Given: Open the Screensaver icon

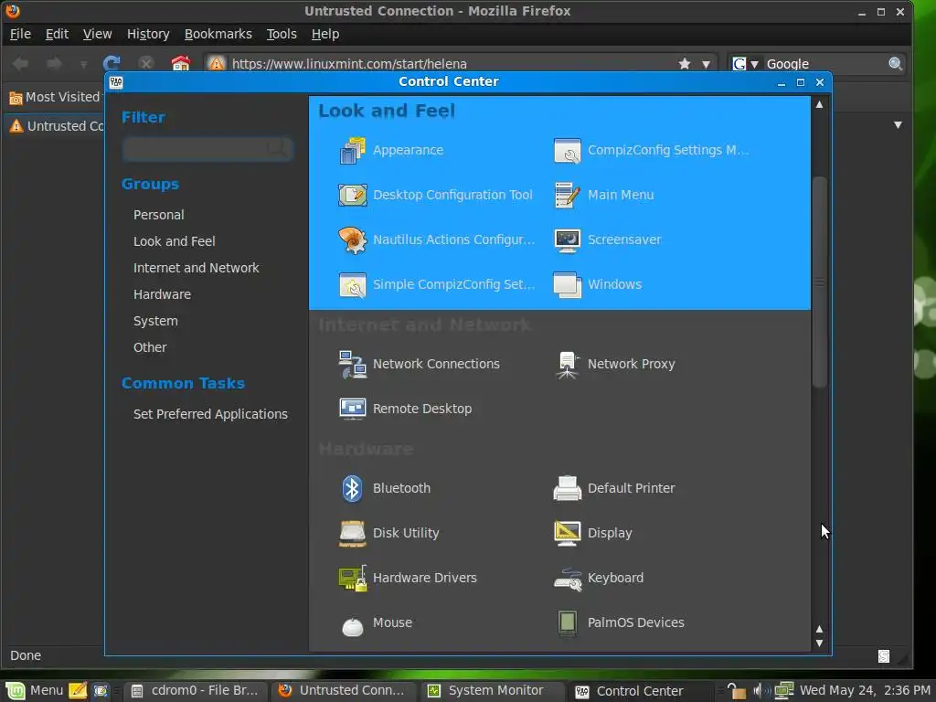Looking at the screenshot, I should [567, 240].
